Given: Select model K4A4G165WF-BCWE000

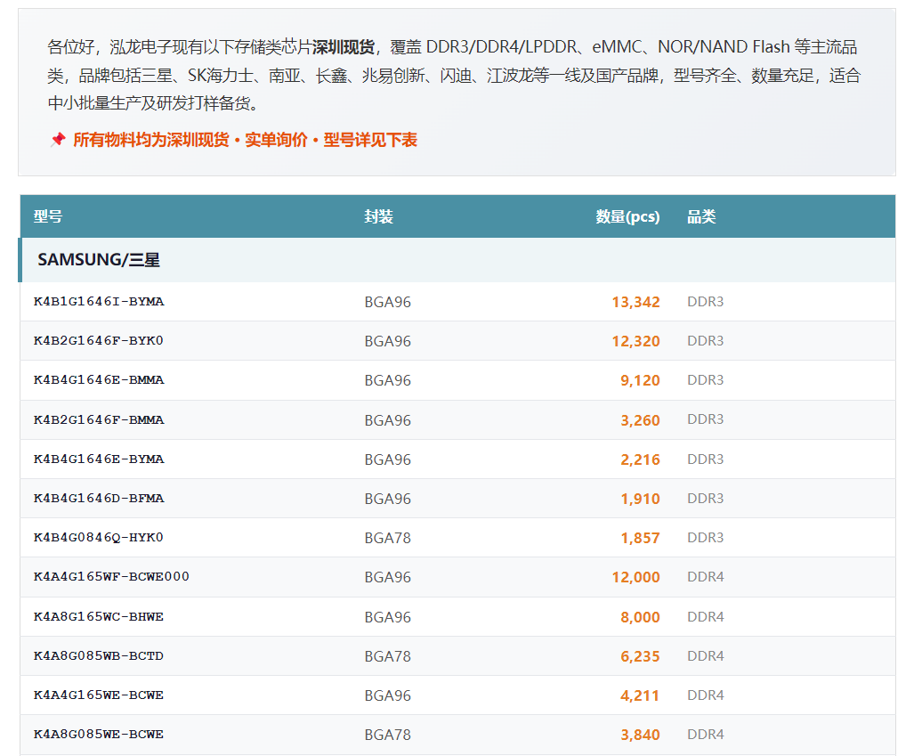Looking at the screenshot, I should click(111, 576).
